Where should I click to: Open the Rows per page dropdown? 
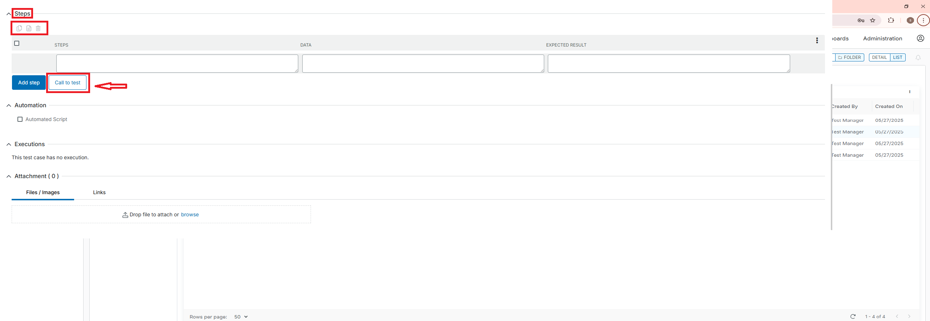pyautogui.click(x=240, y=317)
